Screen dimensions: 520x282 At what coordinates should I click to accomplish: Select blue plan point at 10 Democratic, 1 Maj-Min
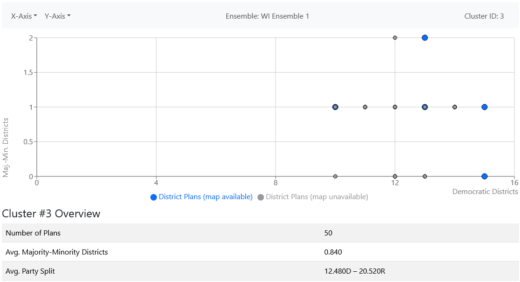335,107
